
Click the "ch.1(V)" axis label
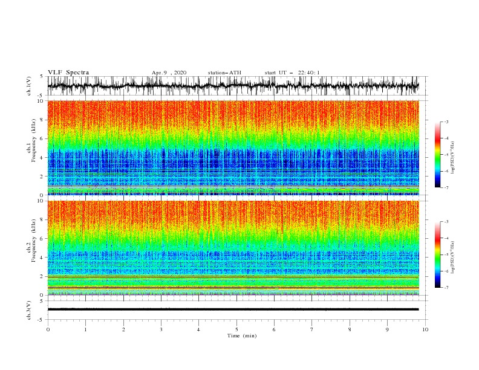click(x=29, y=86)
